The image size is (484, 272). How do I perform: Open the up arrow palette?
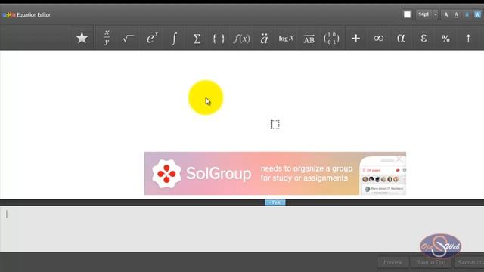click(x=468, y=39)
